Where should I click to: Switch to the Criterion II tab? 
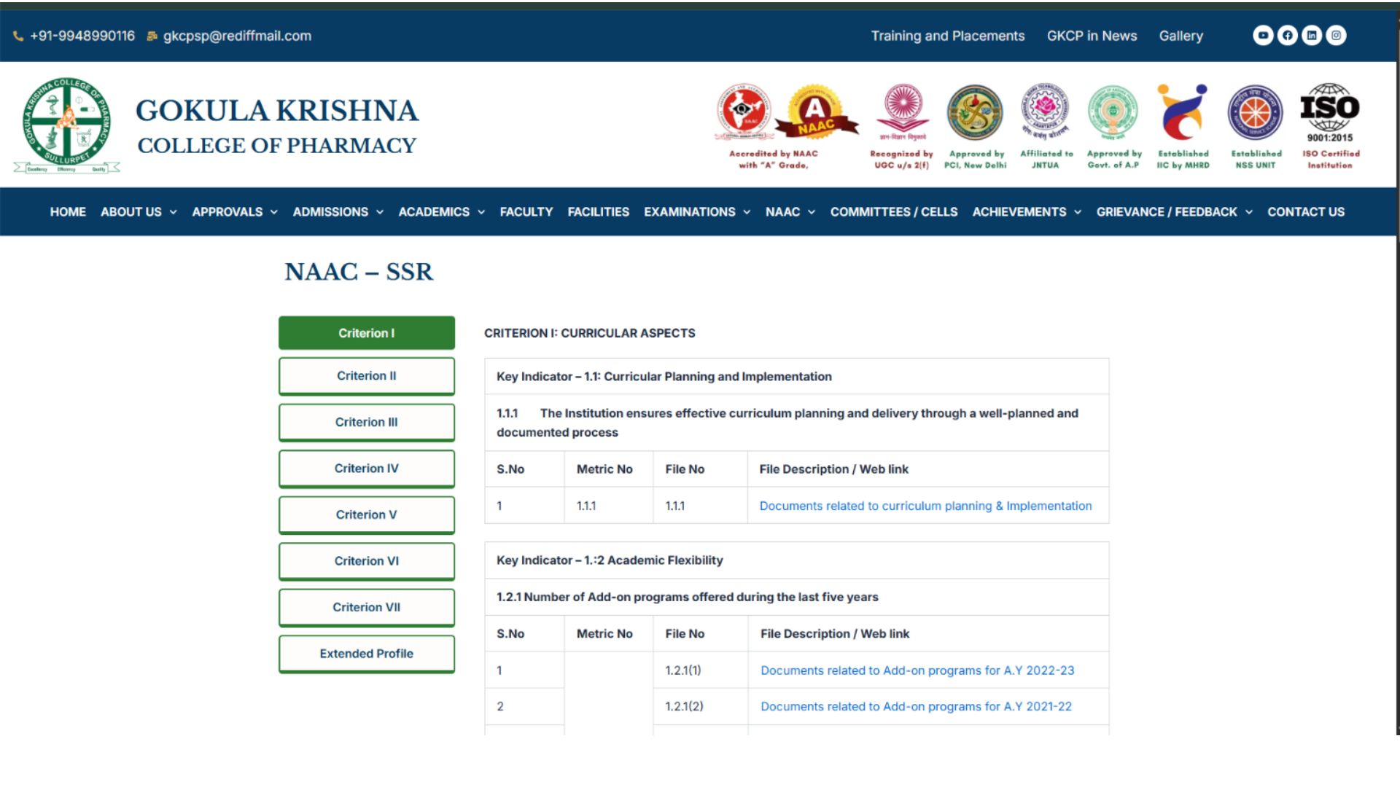point(367,376)
